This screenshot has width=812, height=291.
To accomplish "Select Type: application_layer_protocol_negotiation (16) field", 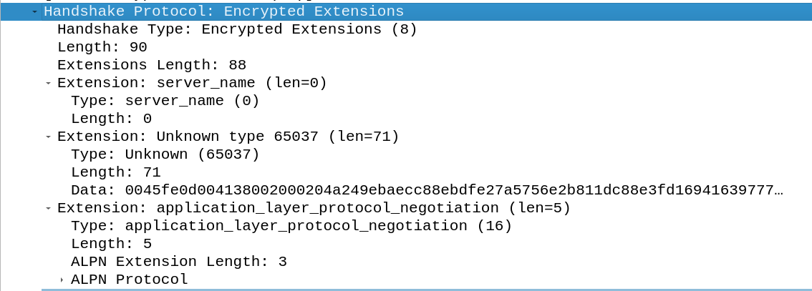I will point(291,226).
